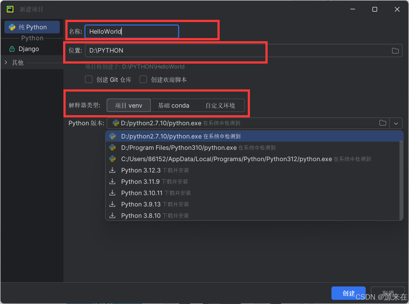
Task: Click the 位置 field showing D:\PYTHON
Action: (243, 50)
